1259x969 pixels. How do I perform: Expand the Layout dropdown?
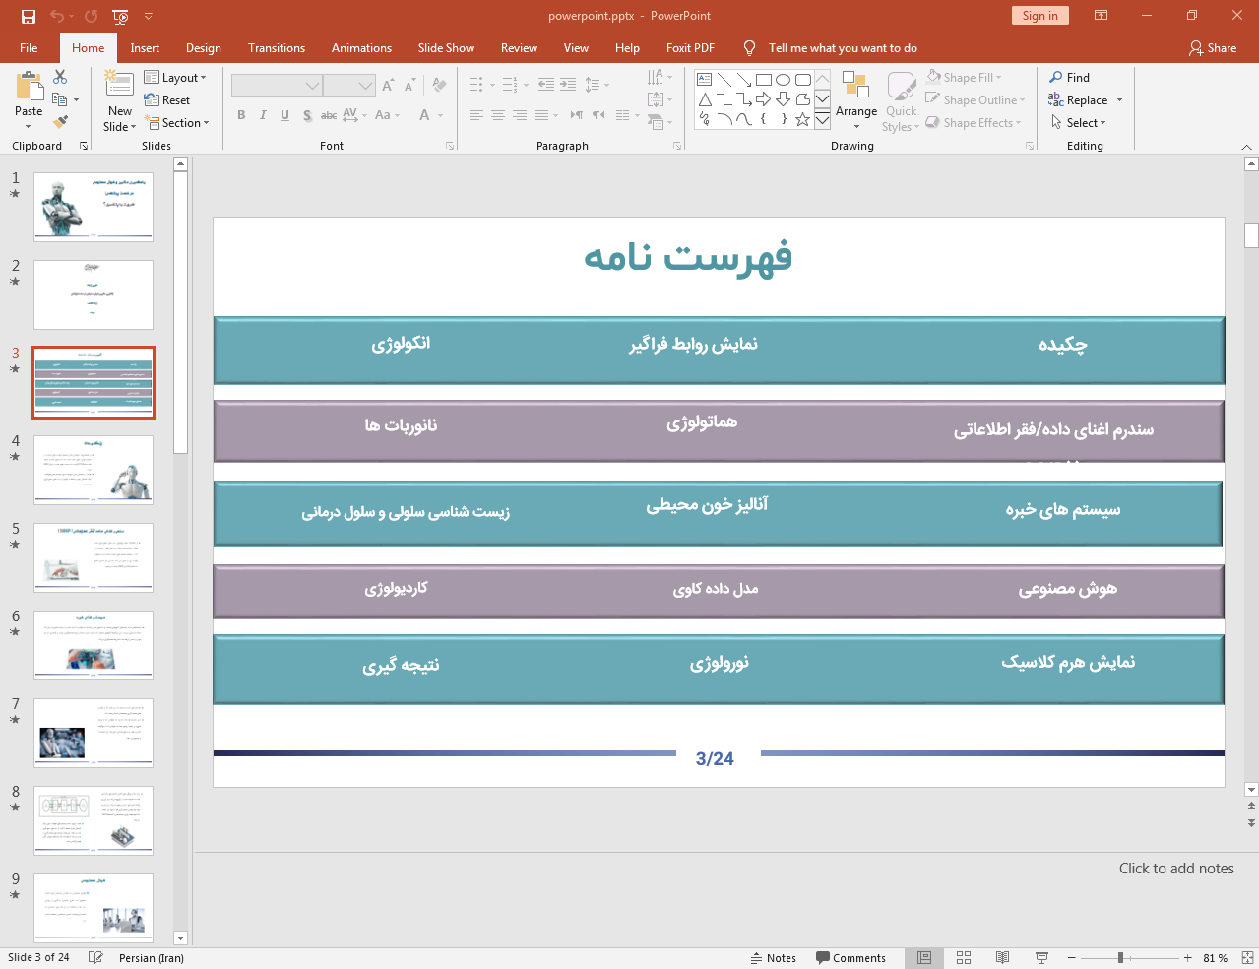[175, 78]
